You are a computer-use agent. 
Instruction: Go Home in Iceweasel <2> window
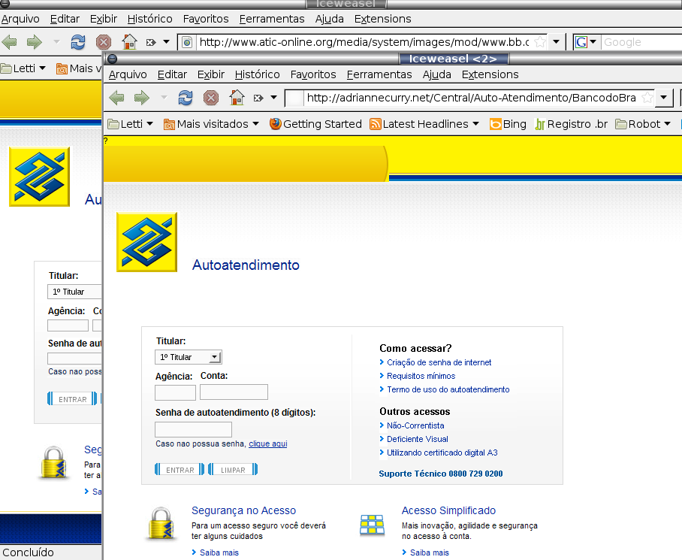pyautogui.click(x=237, y=98)
